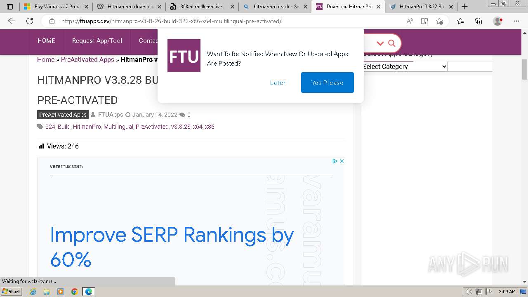Close the varamus.com ad with X
The height and width of the screenshot is (297, 528).
point(342,161)
